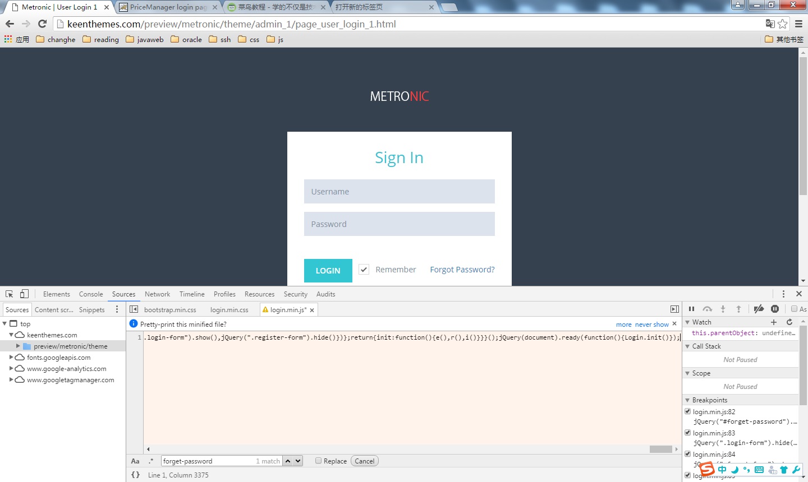808x482 pixels.
Task: Dismiss the pretty-print info bar
Action: [674, 324]
